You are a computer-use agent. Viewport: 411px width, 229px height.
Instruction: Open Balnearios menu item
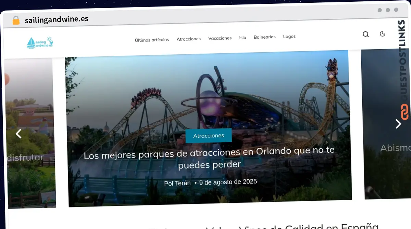click(265, 37)
